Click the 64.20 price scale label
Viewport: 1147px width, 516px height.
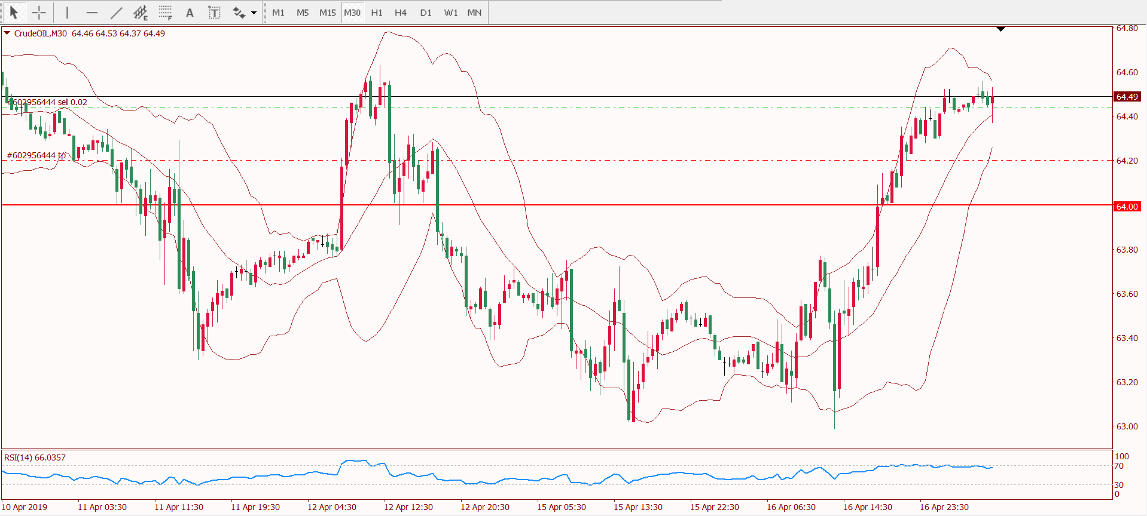pos(1127,161)
